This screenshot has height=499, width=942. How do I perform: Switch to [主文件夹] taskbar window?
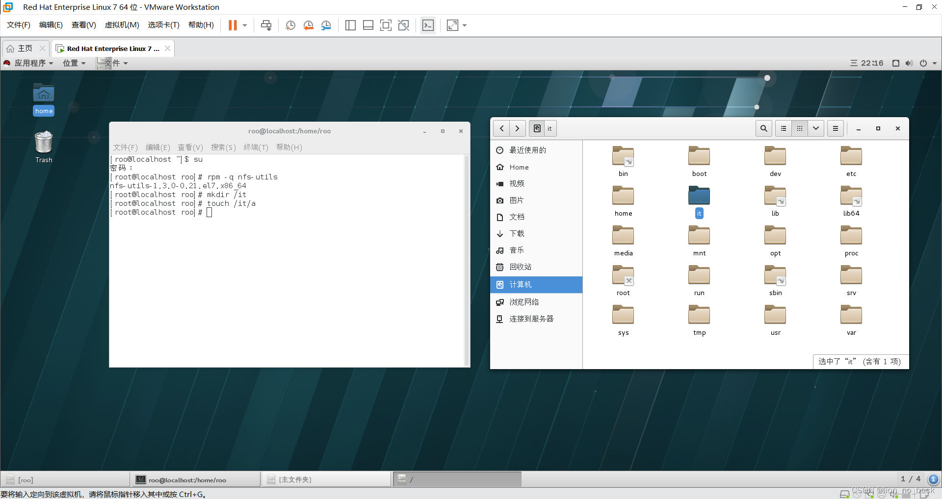point(326,479)
